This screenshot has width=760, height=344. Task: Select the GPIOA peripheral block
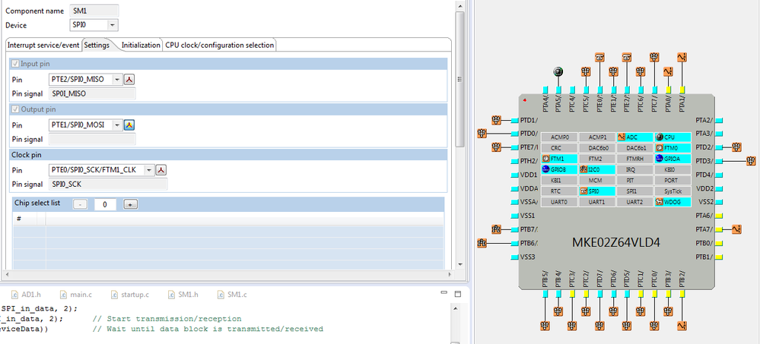tap(673, 158)
